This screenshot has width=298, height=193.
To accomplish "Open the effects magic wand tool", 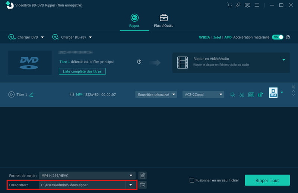I will tap(232, 94).
